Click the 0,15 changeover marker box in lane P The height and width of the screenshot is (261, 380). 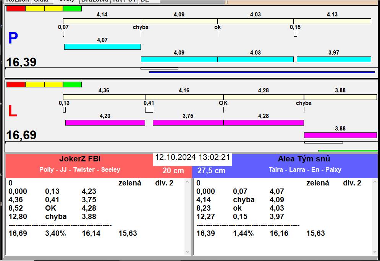pos(295,34)
